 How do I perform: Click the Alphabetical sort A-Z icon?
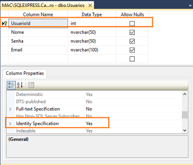point(20,85)
